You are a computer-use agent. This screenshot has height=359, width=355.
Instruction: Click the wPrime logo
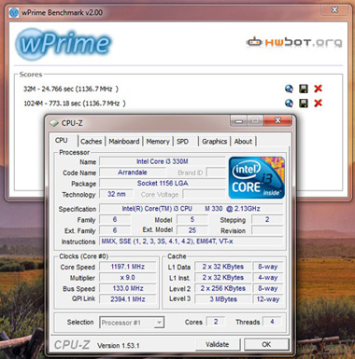(64, 44)
